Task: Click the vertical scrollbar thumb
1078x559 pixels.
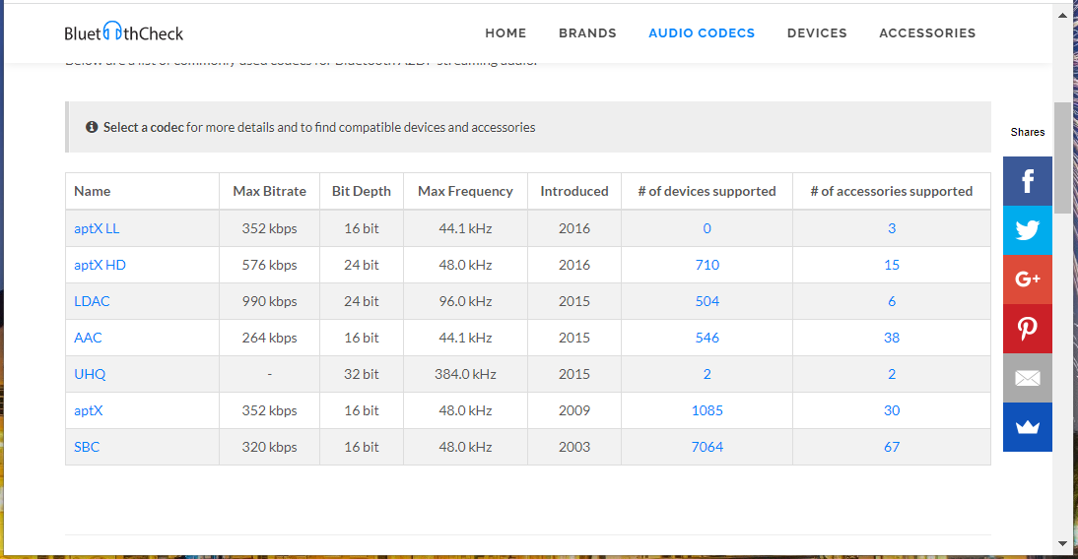Action: (1062, 157)
